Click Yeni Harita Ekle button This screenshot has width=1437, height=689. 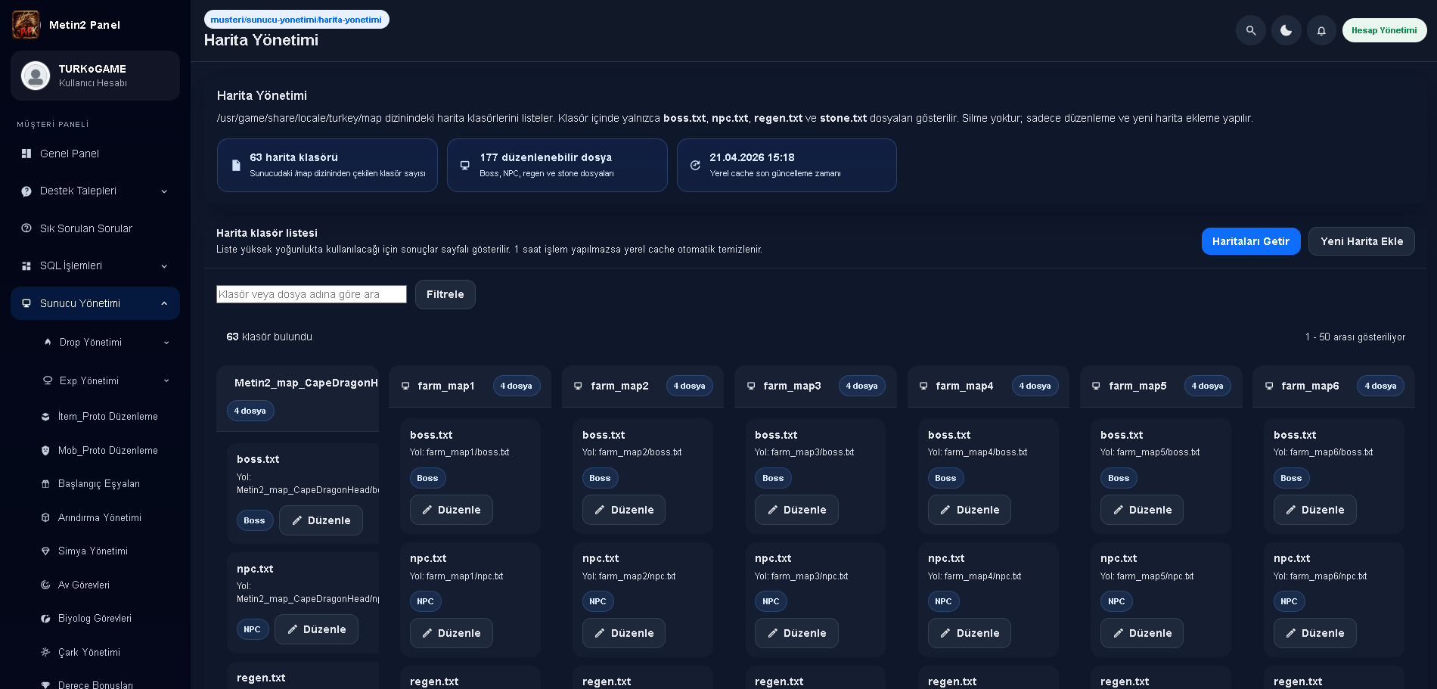1361,241
